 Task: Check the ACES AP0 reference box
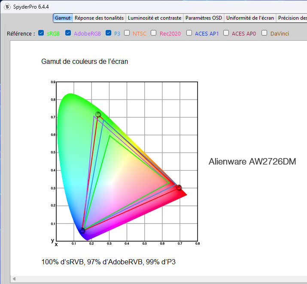[x=226, y=33]
